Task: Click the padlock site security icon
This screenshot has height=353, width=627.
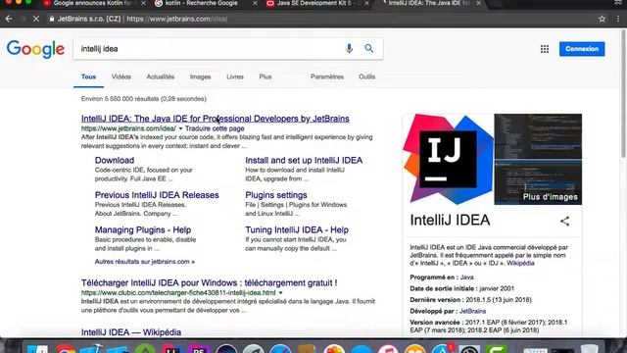Action: (x=52, y=19)
